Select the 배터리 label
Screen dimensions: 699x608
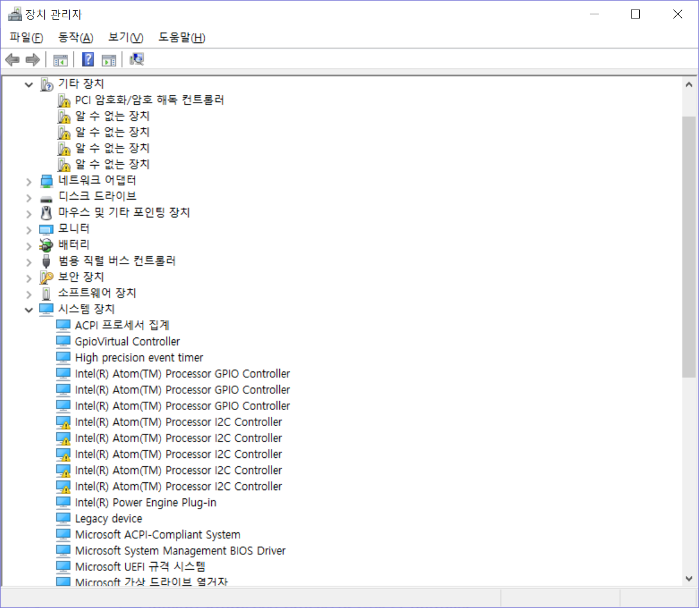(x=73, y=244)
